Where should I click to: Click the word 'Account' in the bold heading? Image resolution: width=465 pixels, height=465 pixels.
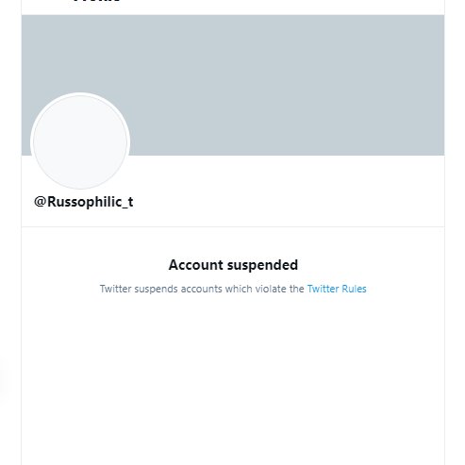point(196,265)
